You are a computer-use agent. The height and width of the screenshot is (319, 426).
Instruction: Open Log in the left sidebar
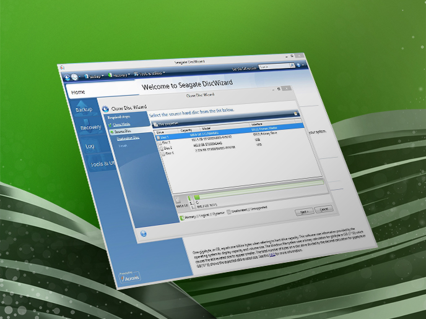click(x=90, y=147)
